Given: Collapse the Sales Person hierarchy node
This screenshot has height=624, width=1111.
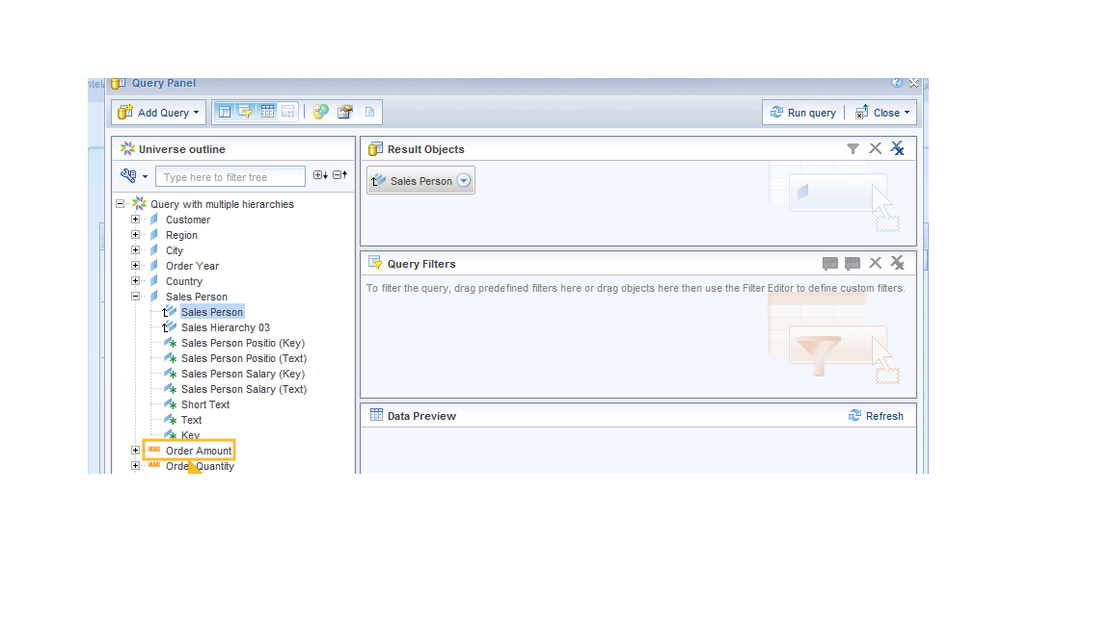Looking at the screenshot, I should click(x=135, y=296).
